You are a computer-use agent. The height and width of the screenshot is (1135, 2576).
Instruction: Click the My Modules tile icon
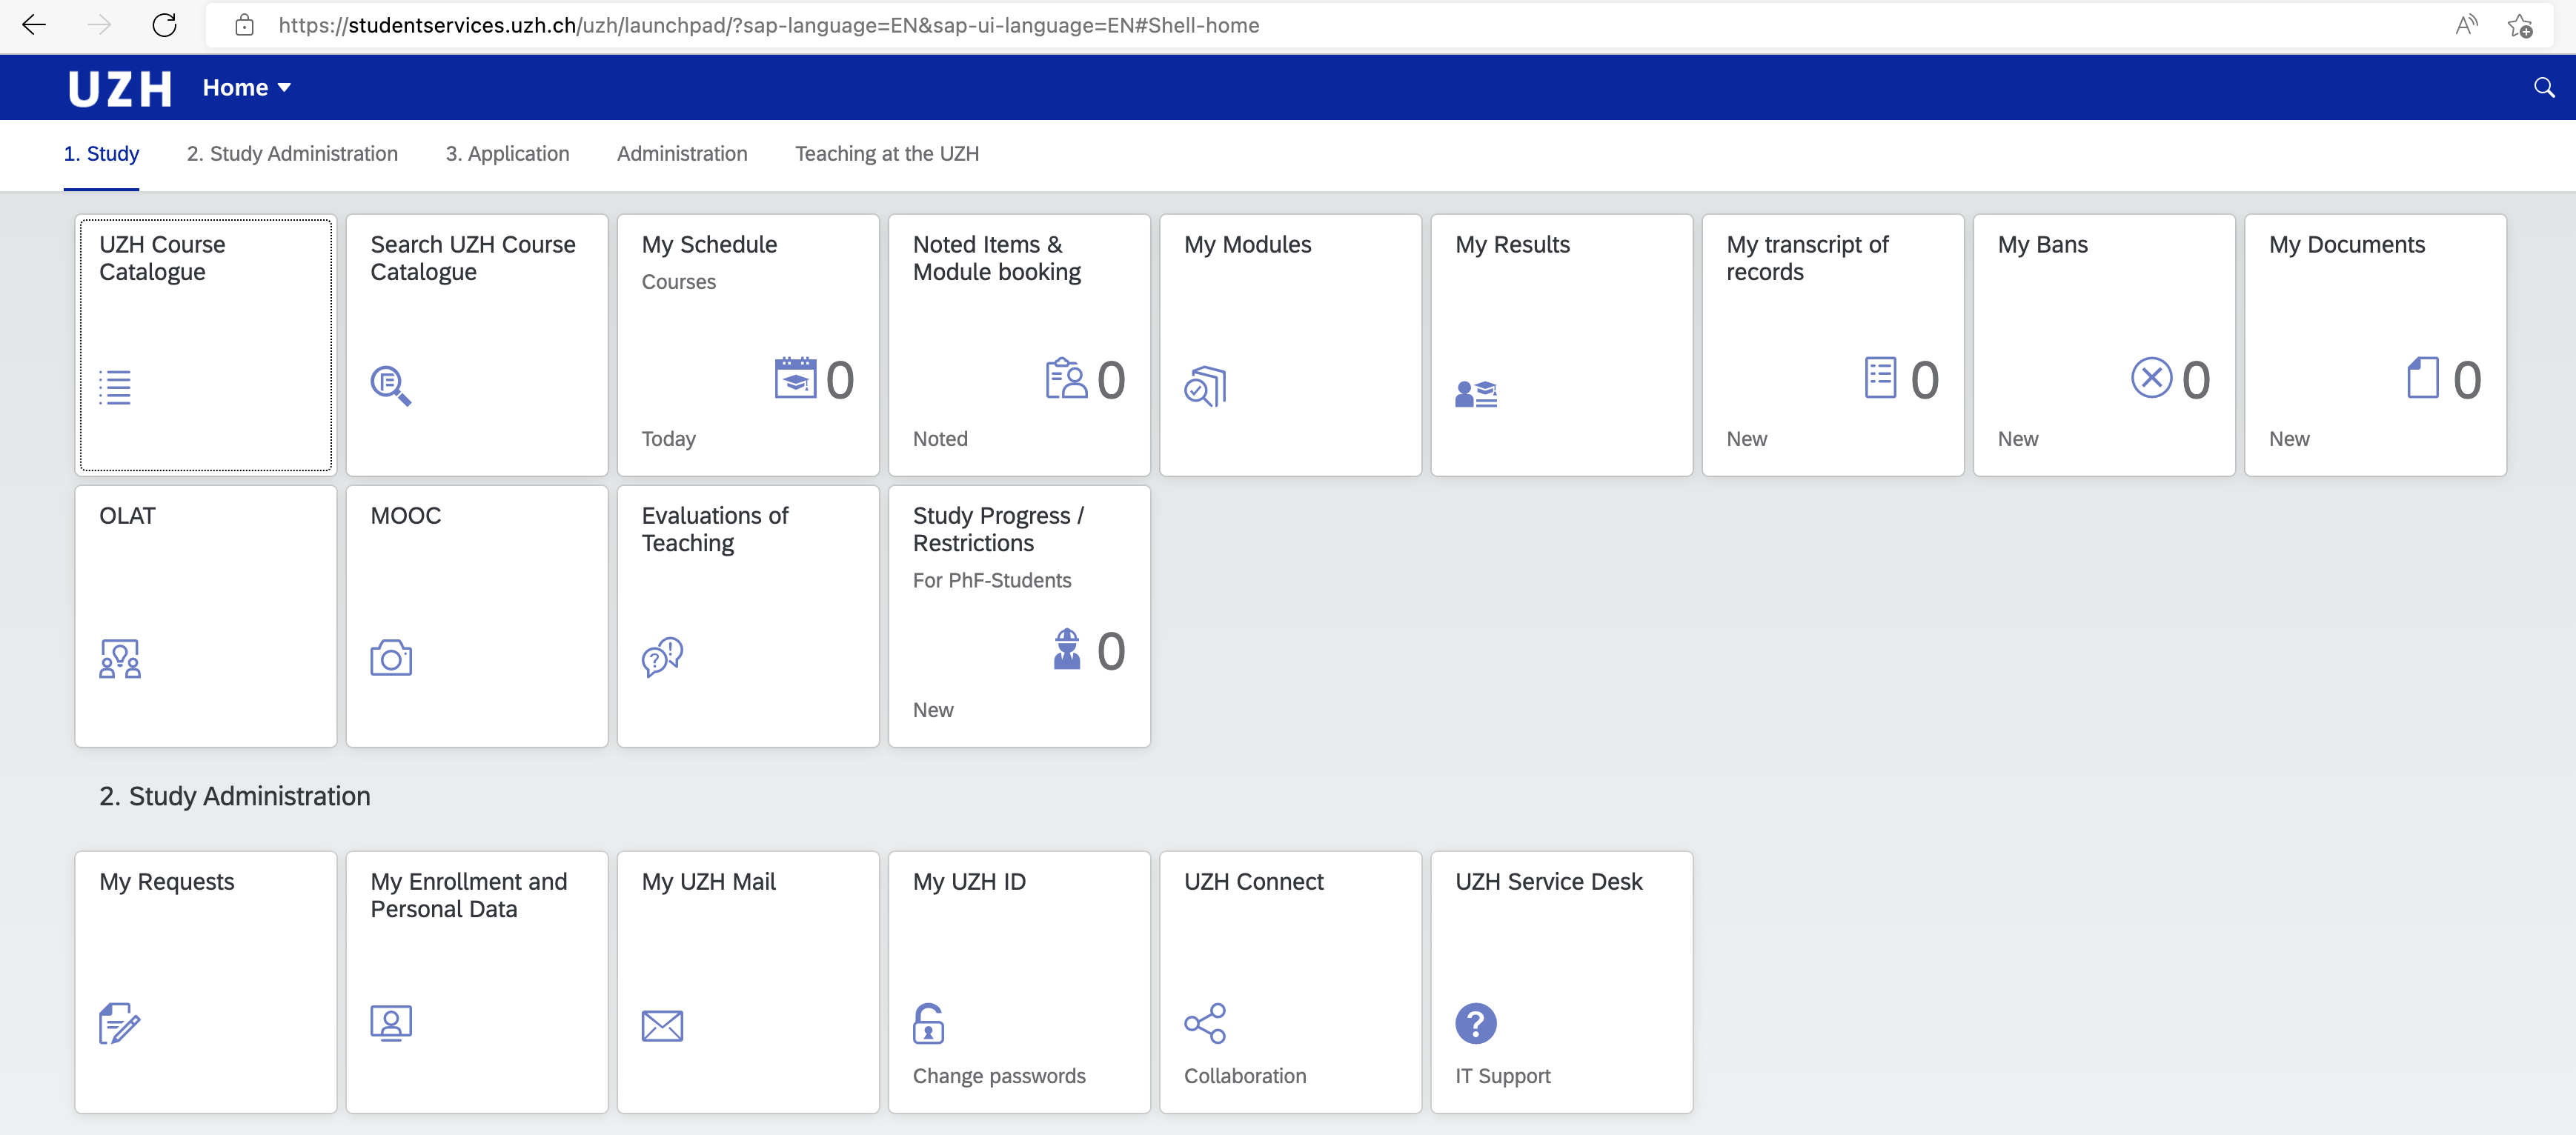tap(1204, 386)
